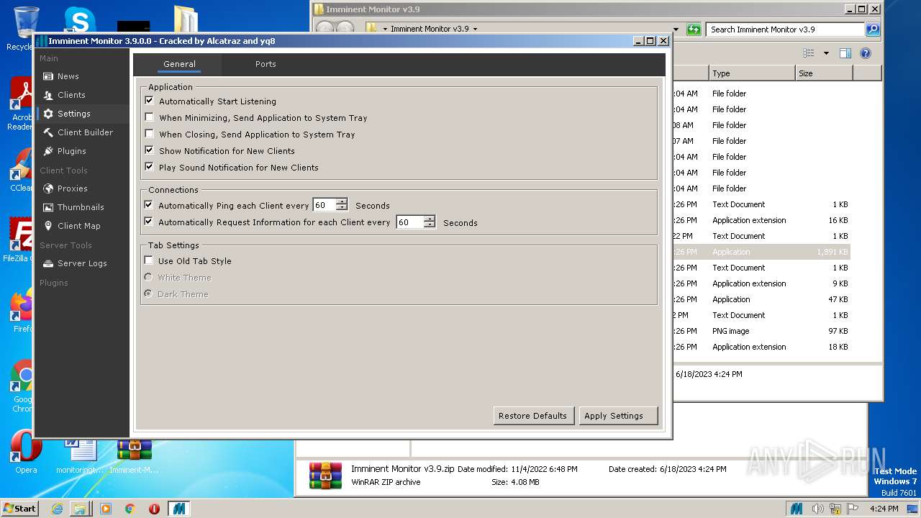Select White Theme radio button
The width and height of the screenshot is (921, 518).
click(148, 277)
